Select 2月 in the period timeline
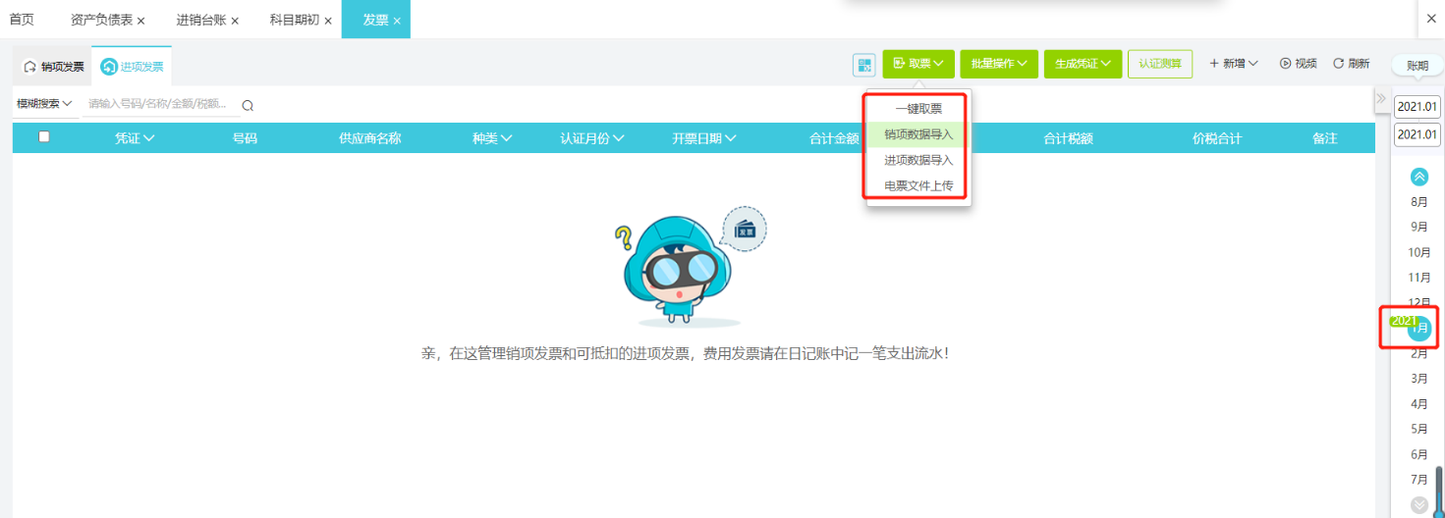The width and height of the screenshot is (1445, 518). coord(1419,354)
